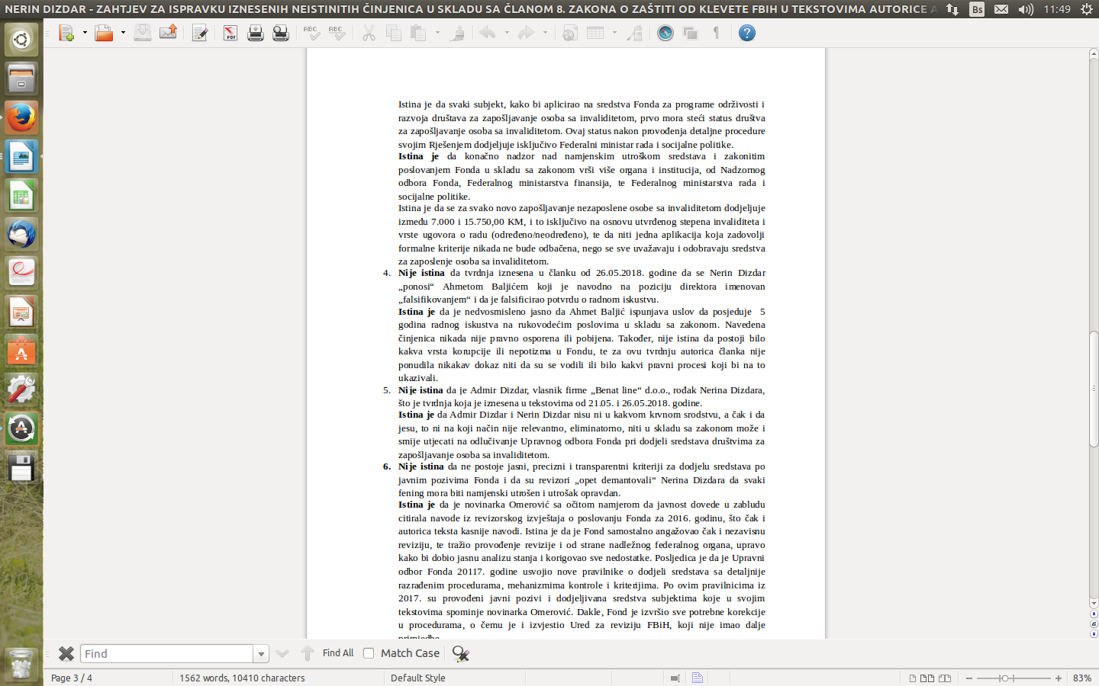Click the Clone Formatting paintbrush icon
Screen dimensions: 1099x686
pos(457,33)
